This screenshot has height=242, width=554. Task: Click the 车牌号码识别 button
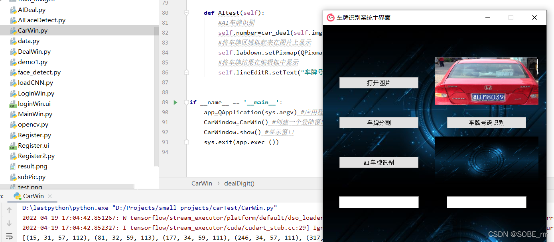(486, 123)
